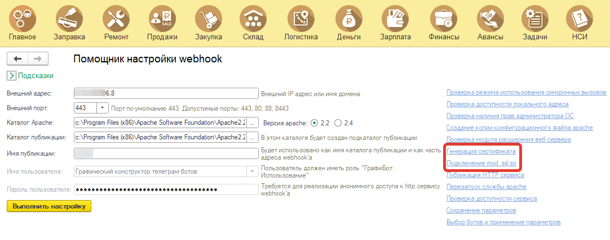Browse for Каталог публикации folder
This screenshot has height=240, width=610.
[x=253, y=137]
